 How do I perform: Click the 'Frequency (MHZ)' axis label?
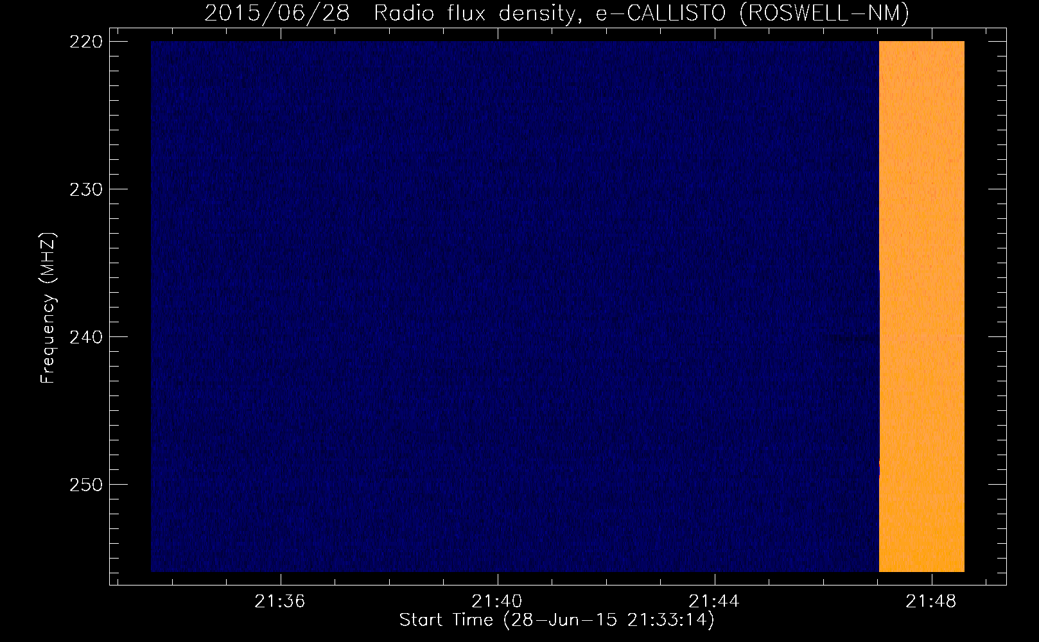[48, 308]
